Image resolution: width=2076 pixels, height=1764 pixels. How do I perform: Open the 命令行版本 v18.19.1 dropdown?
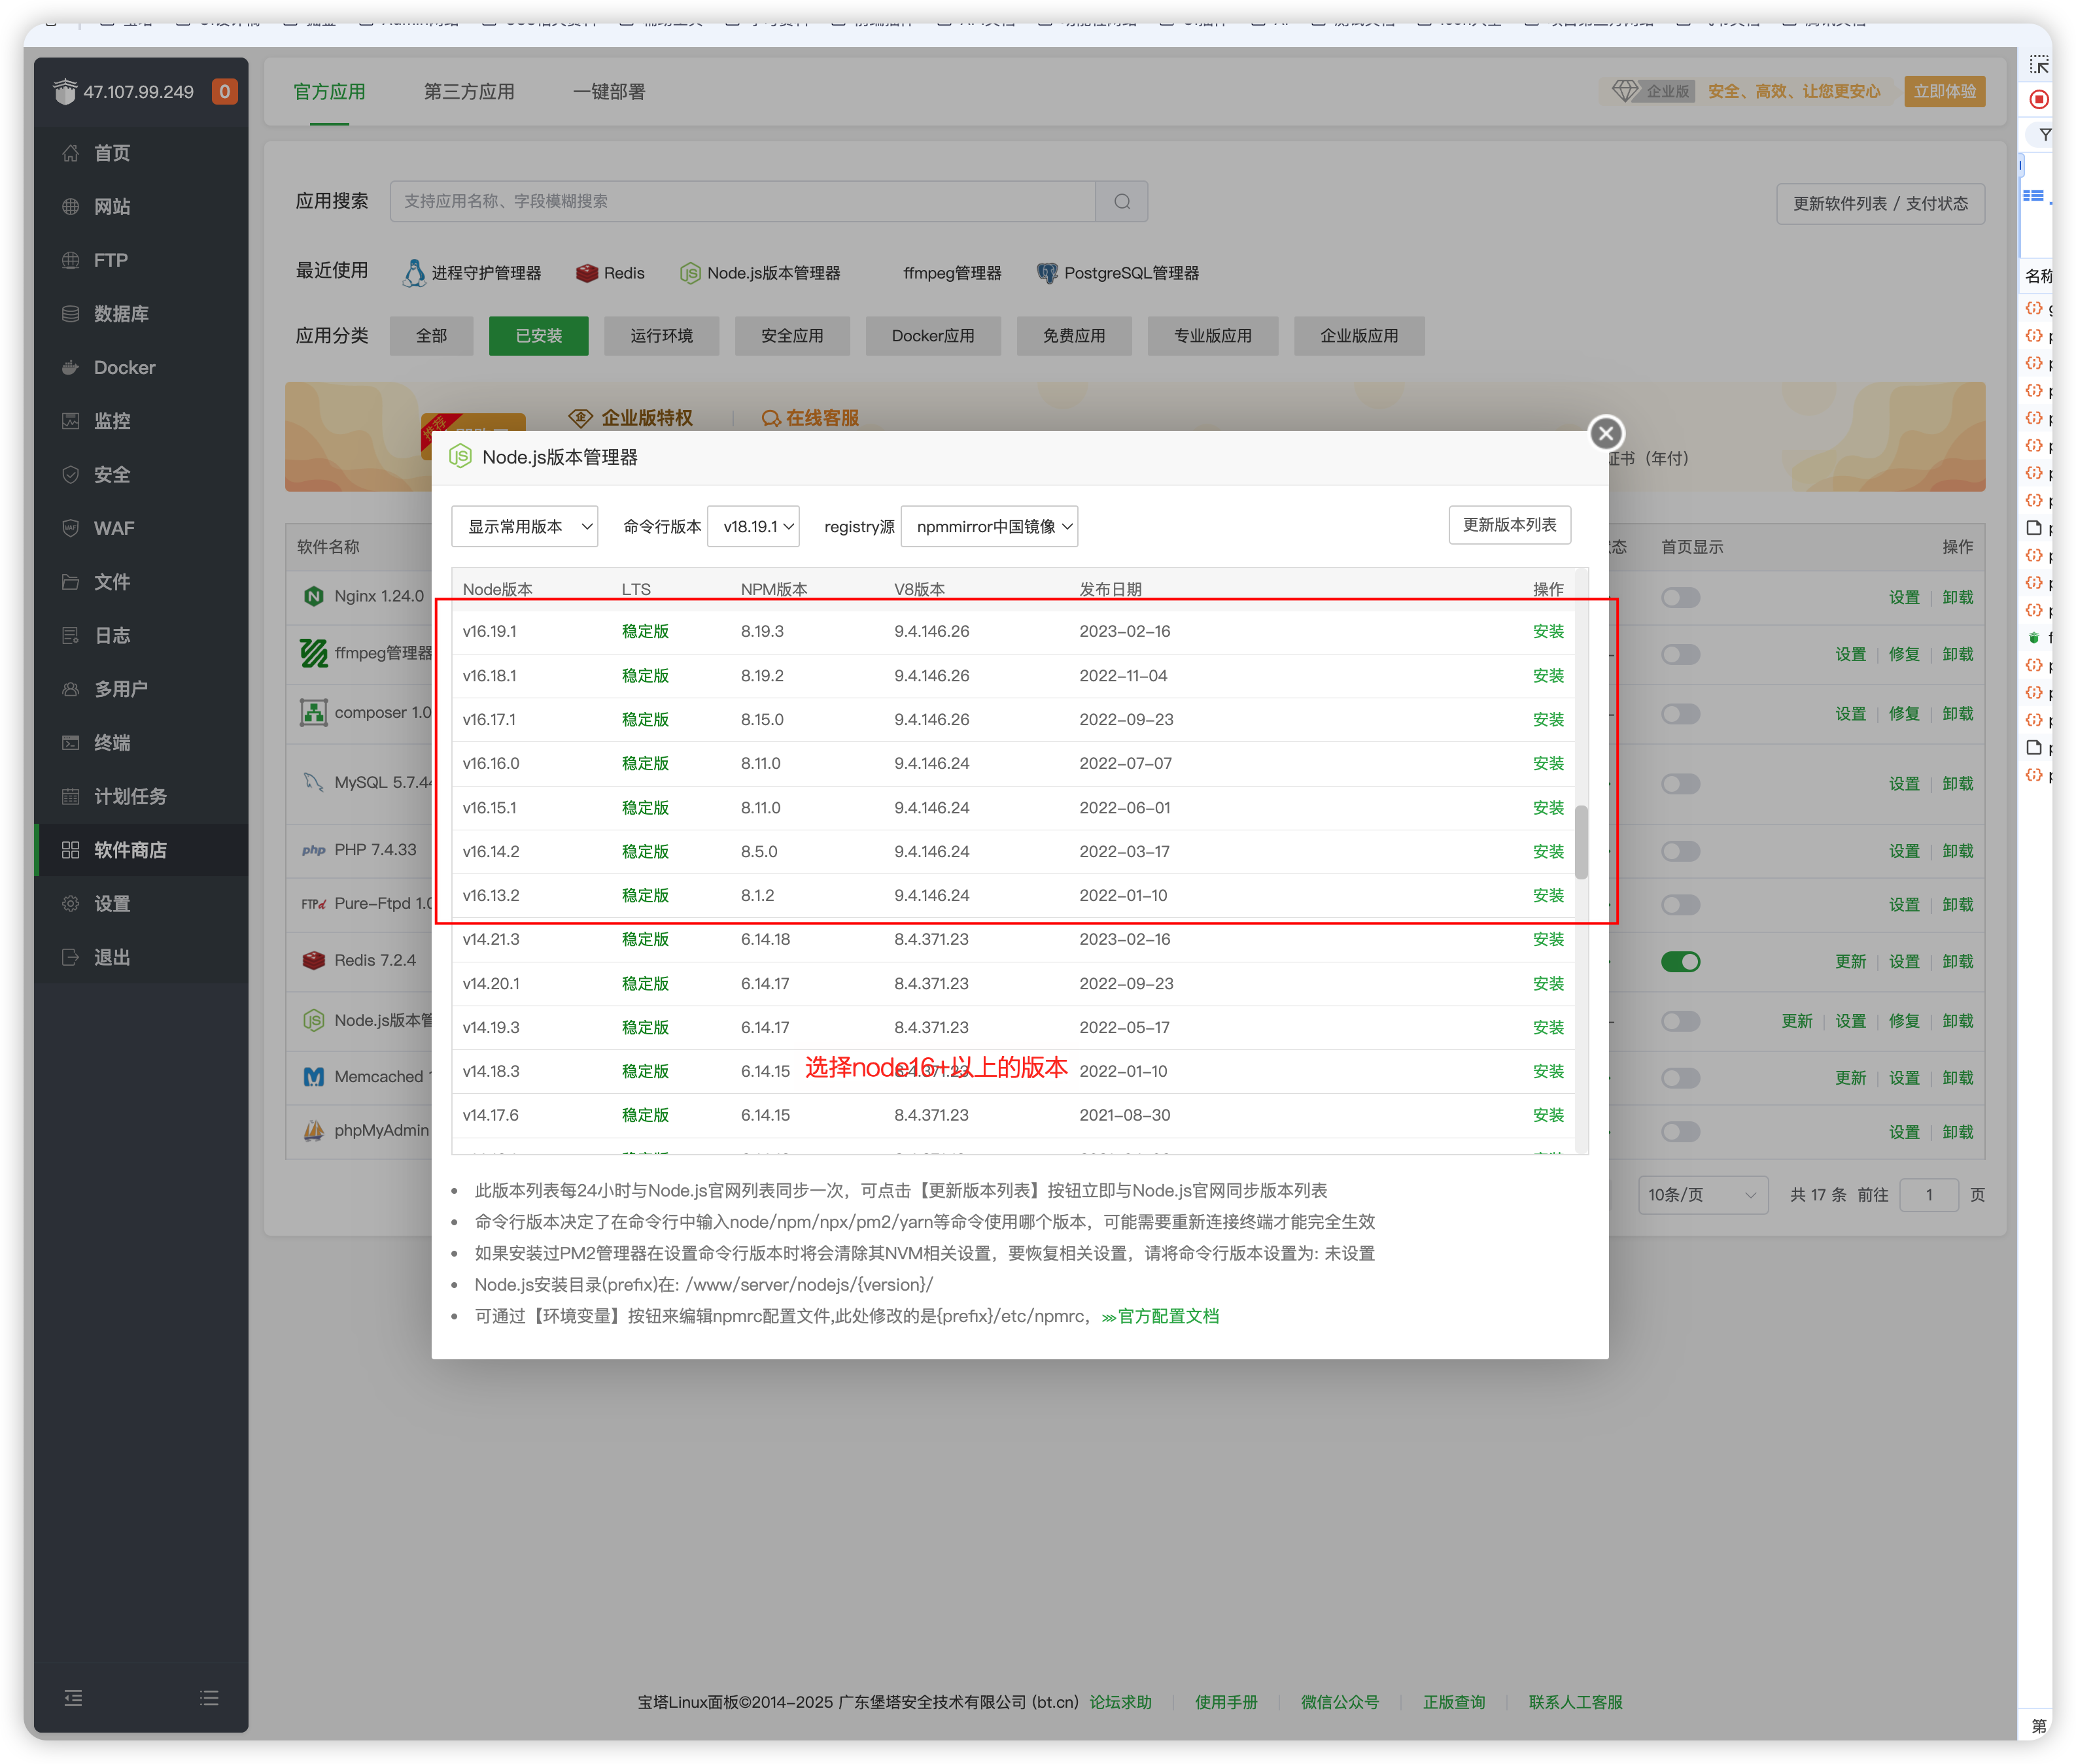click(x=752, y=526)
